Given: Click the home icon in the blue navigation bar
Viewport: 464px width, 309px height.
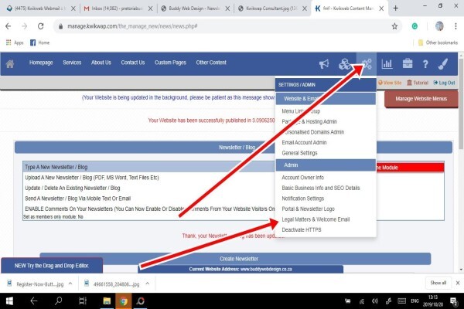Looking at the screenshot, I should 10,63.
